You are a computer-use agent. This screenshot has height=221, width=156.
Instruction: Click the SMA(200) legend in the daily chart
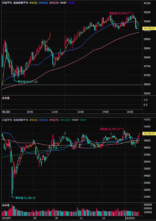coord(65,120)
